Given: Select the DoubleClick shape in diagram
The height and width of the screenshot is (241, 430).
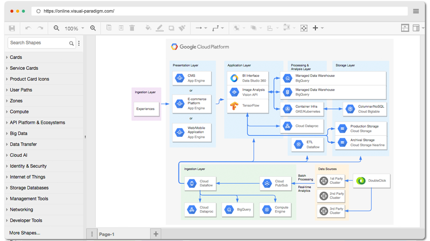Looking at the screenshot, I should click(x=371, y=181).
